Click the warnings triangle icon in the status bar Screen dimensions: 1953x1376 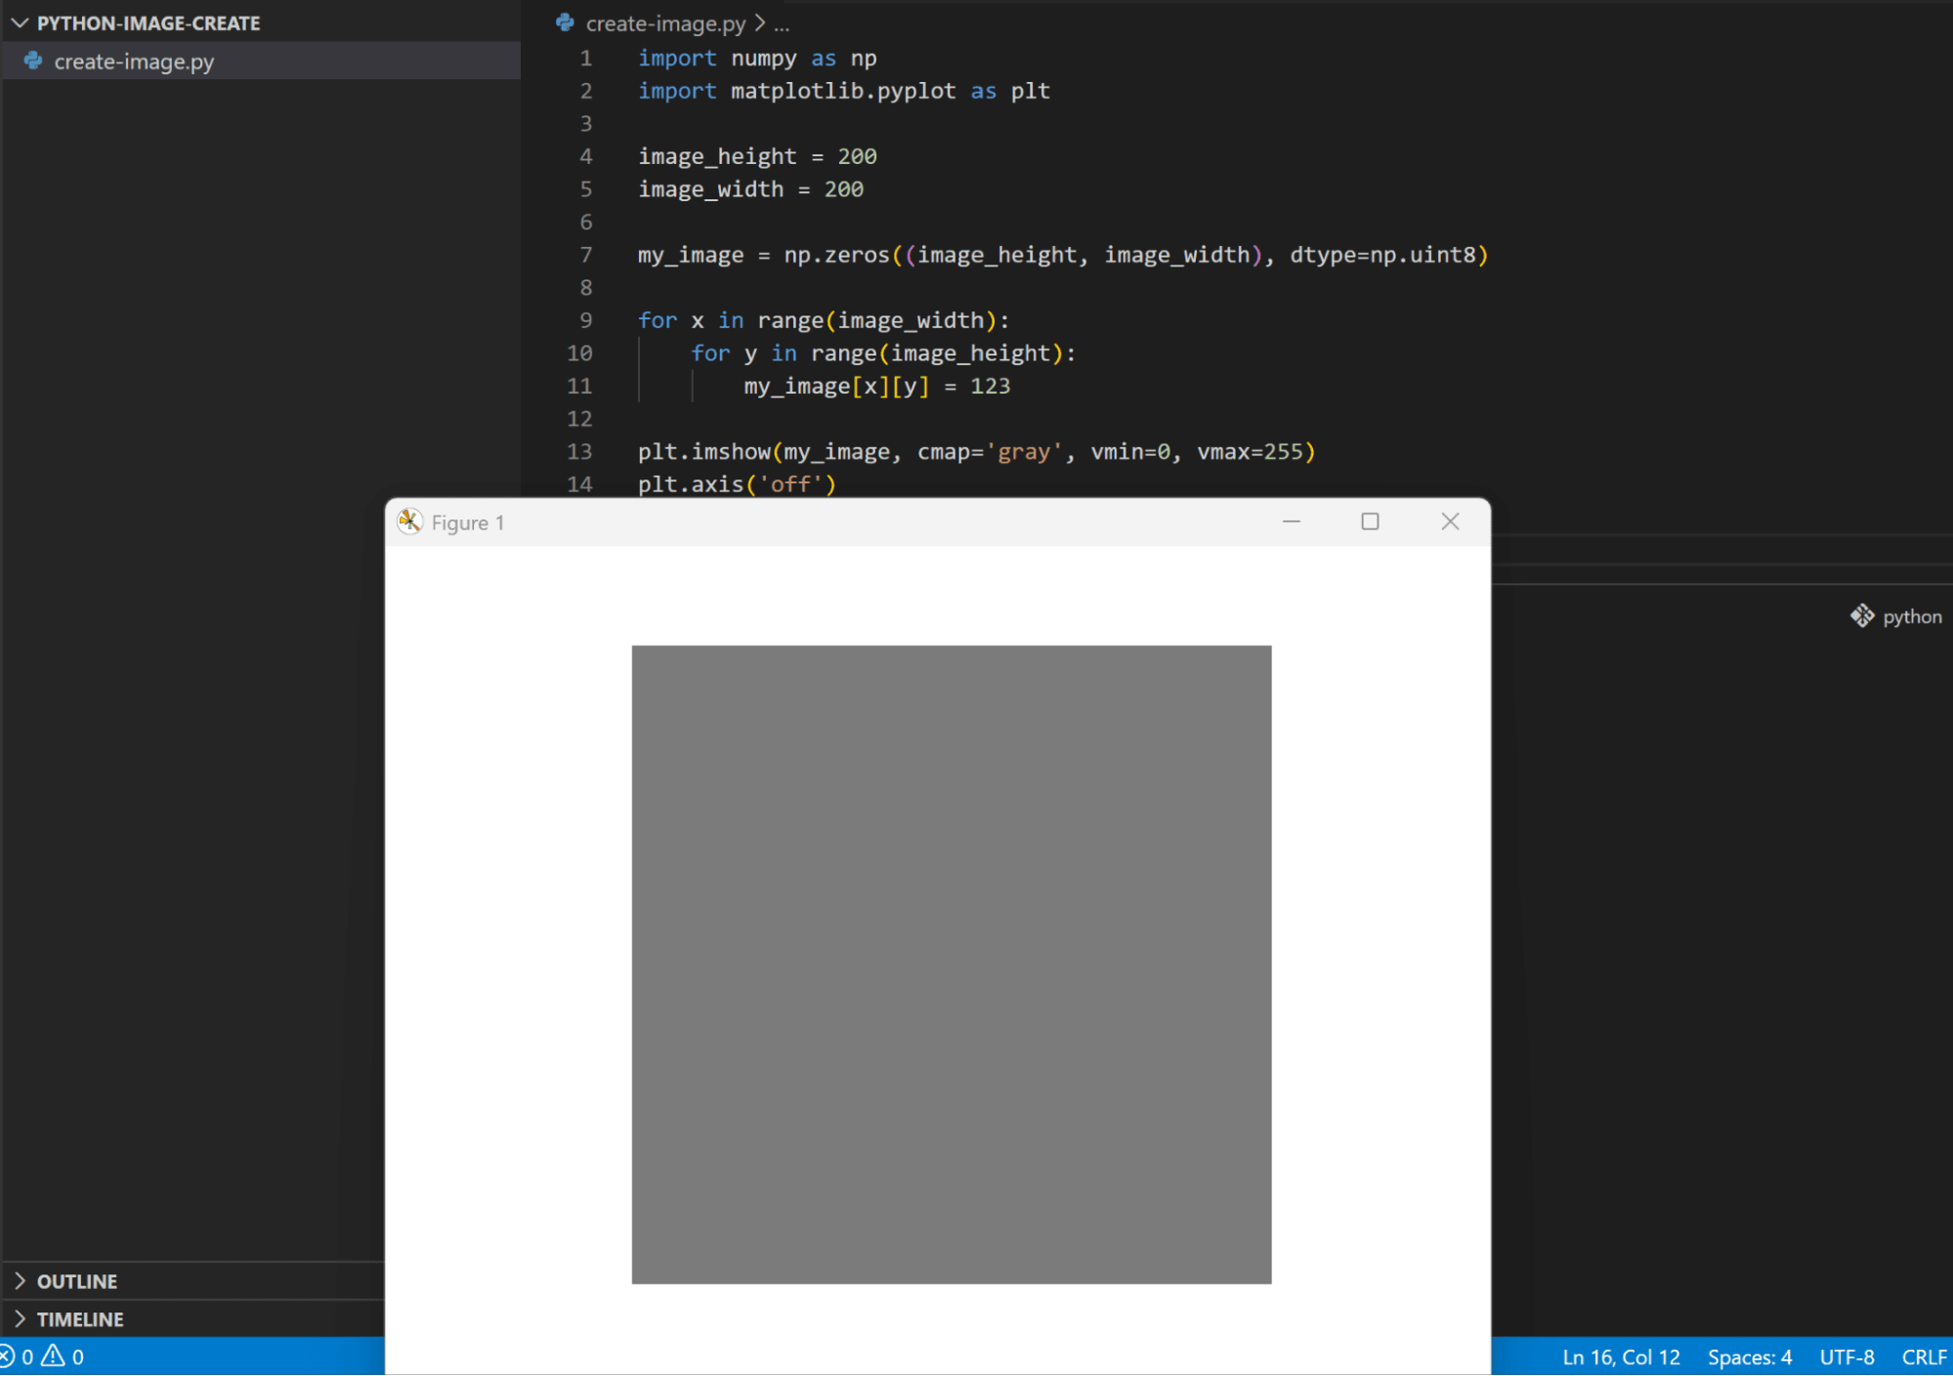click(53, 1356)
